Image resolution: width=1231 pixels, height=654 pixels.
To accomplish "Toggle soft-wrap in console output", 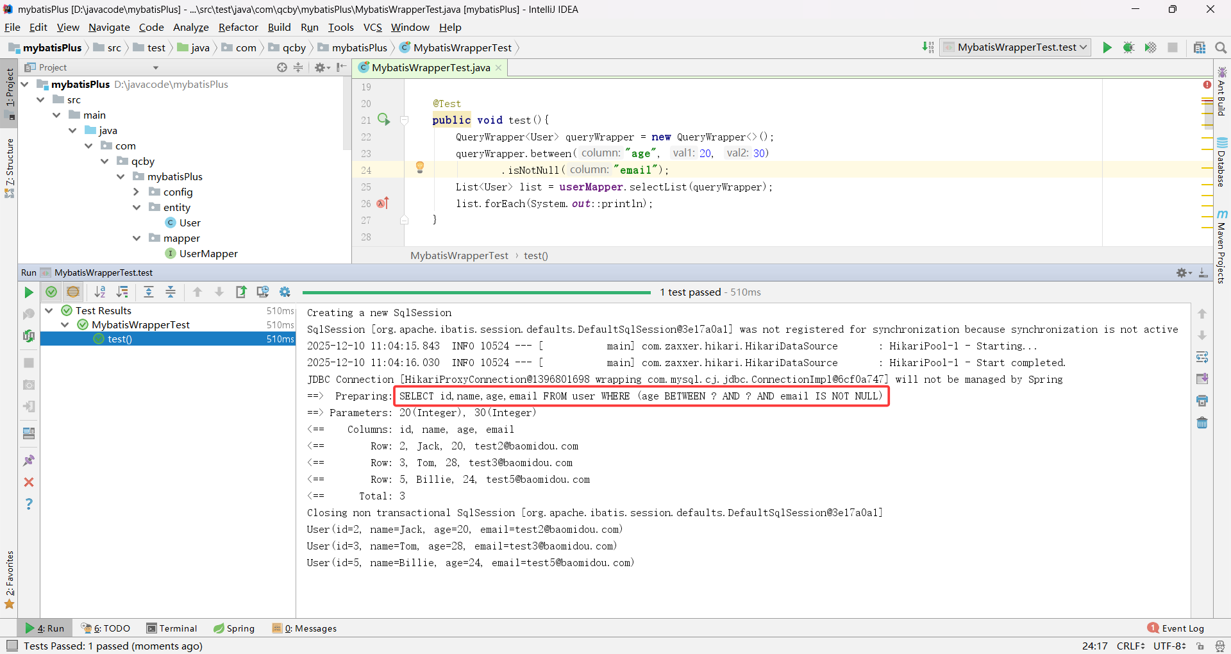I will click(1202, 357).
